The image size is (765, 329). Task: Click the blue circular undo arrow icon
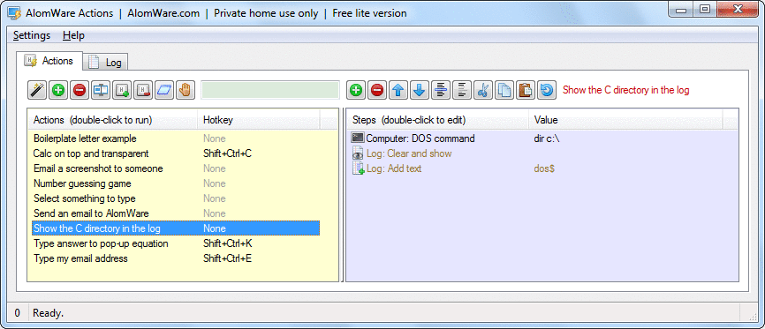(547, 90)
